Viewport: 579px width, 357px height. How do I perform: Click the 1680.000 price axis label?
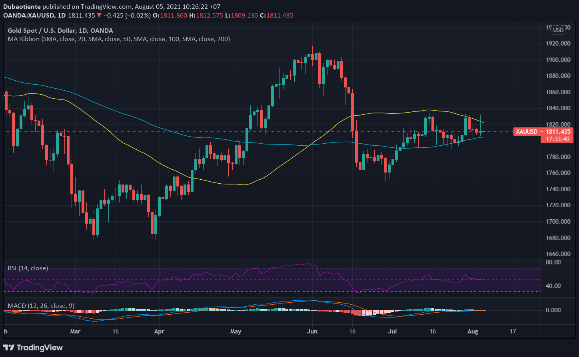click(557, 238)
